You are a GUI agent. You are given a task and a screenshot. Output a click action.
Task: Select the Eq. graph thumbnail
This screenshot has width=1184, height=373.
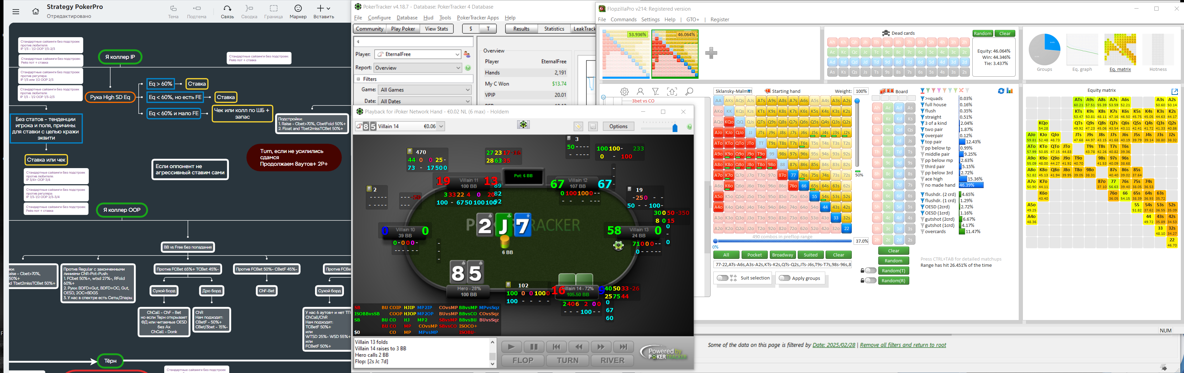click(1082, 50)
